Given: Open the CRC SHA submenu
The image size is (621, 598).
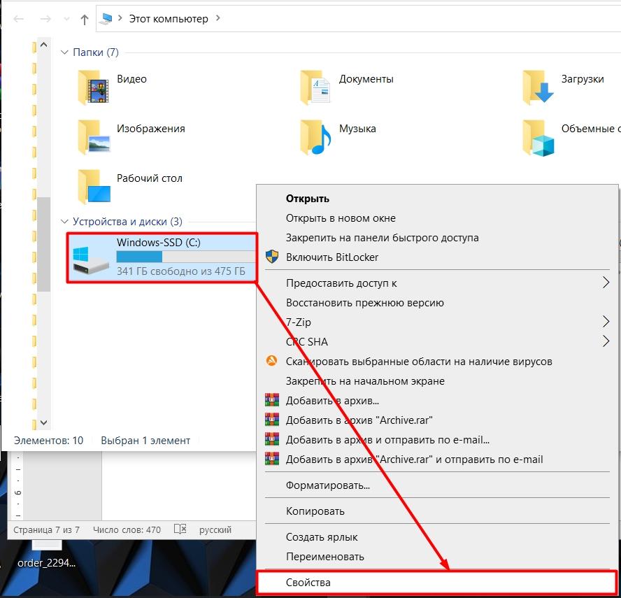Looking at the screenshot, I should coord(438,342).
